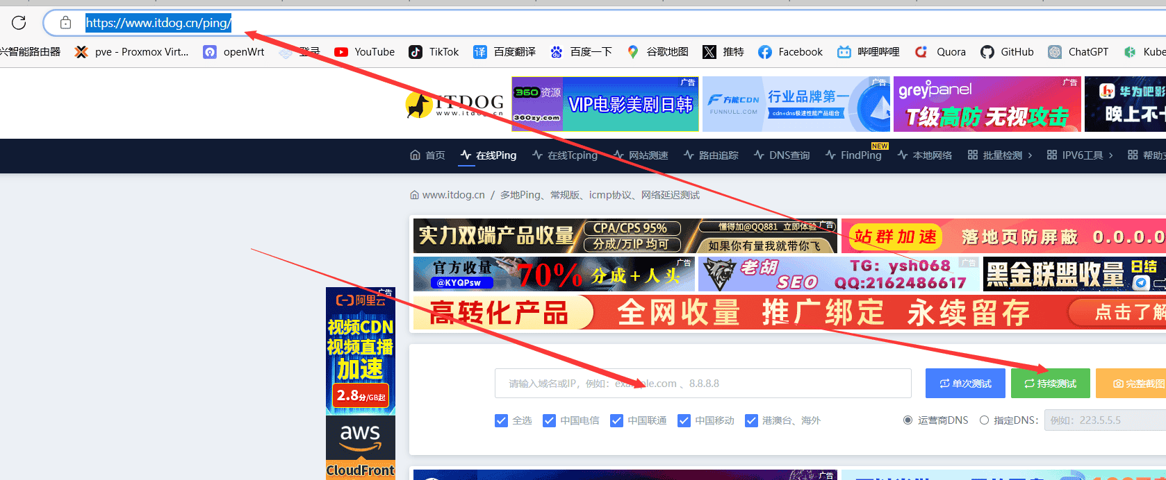Viewport: 1166px width, 480px height.
Task: Open 路由追踪 in the nav bar
Action: tap(711, 155)
